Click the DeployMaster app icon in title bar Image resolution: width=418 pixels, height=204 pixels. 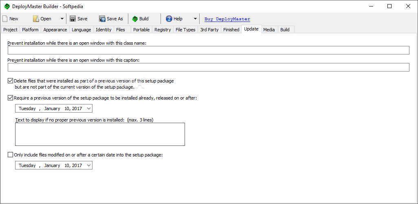[x=7, y=7]
